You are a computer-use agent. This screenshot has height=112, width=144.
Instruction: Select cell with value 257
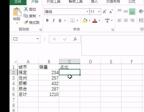coord(49,78)
